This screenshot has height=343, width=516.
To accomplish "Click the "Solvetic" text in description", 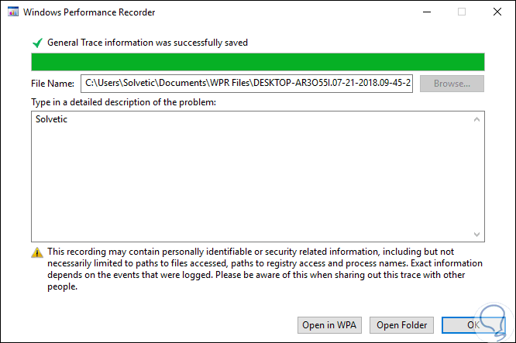I will pos(52,119).
